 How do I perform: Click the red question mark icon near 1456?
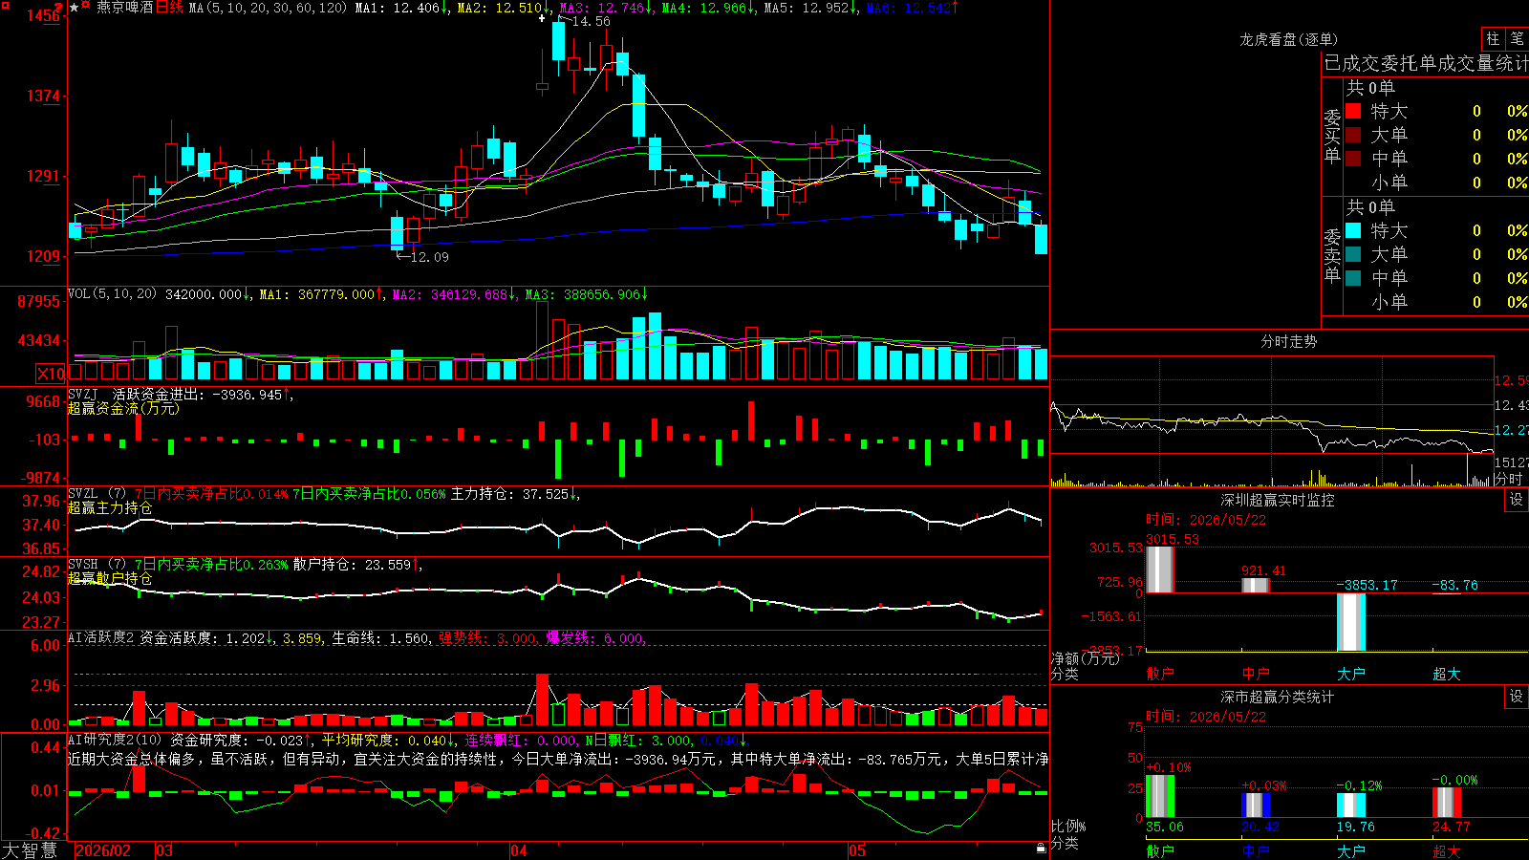[60, 8]
